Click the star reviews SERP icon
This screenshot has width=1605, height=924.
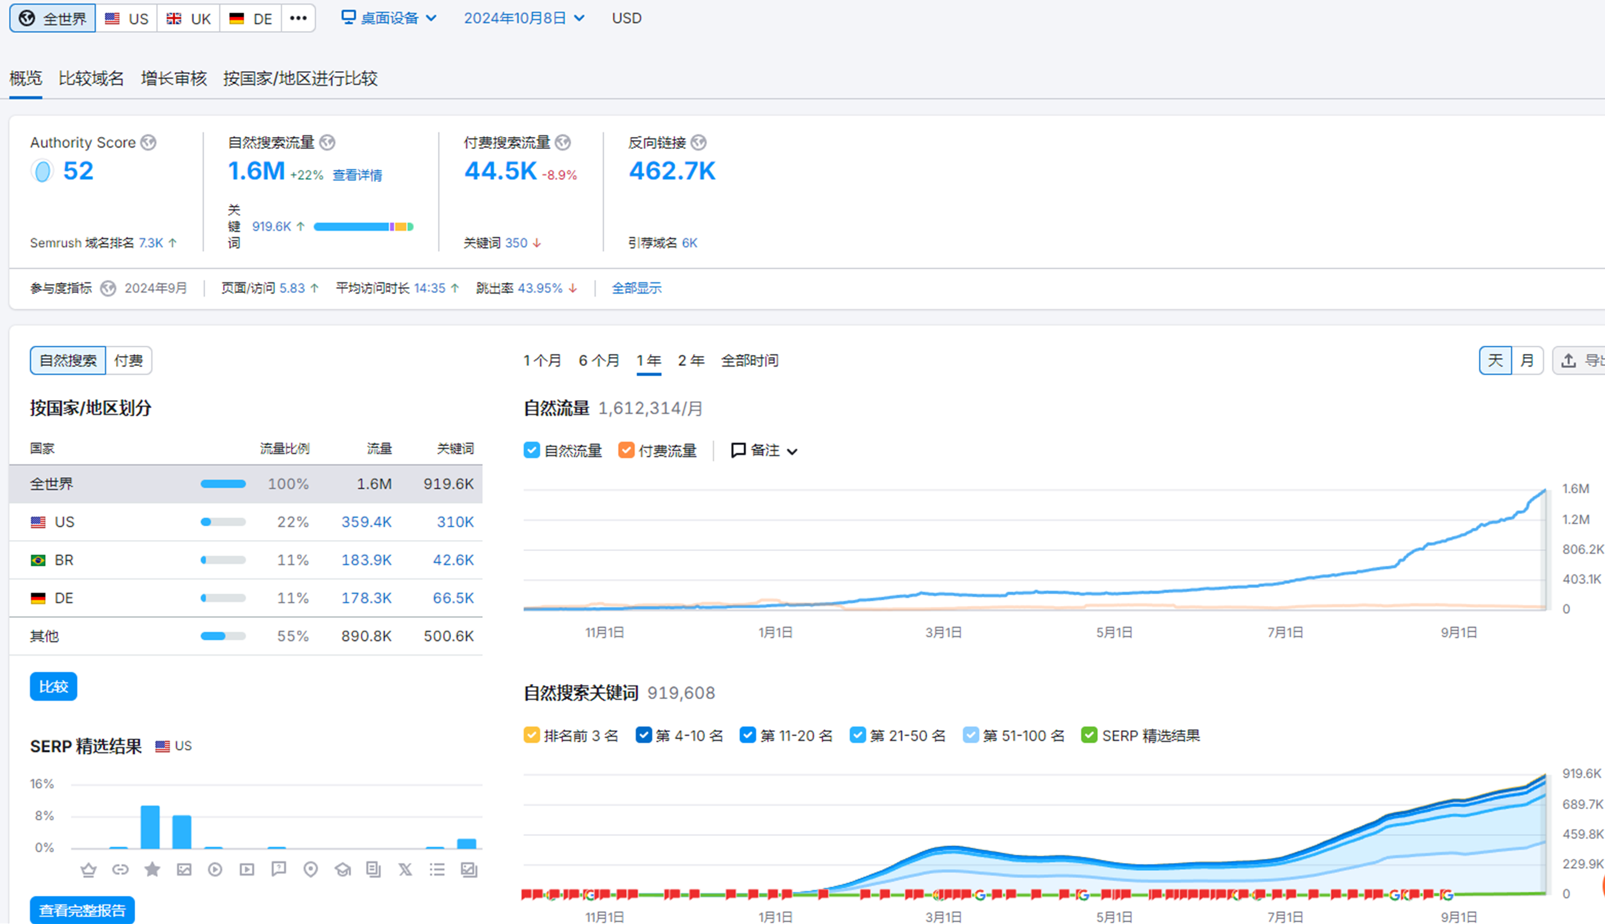coord(152,870)
